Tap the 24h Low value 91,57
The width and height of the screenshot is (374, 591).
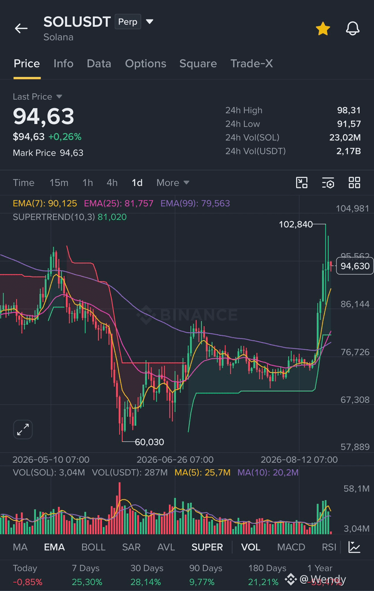coord(349,124)
